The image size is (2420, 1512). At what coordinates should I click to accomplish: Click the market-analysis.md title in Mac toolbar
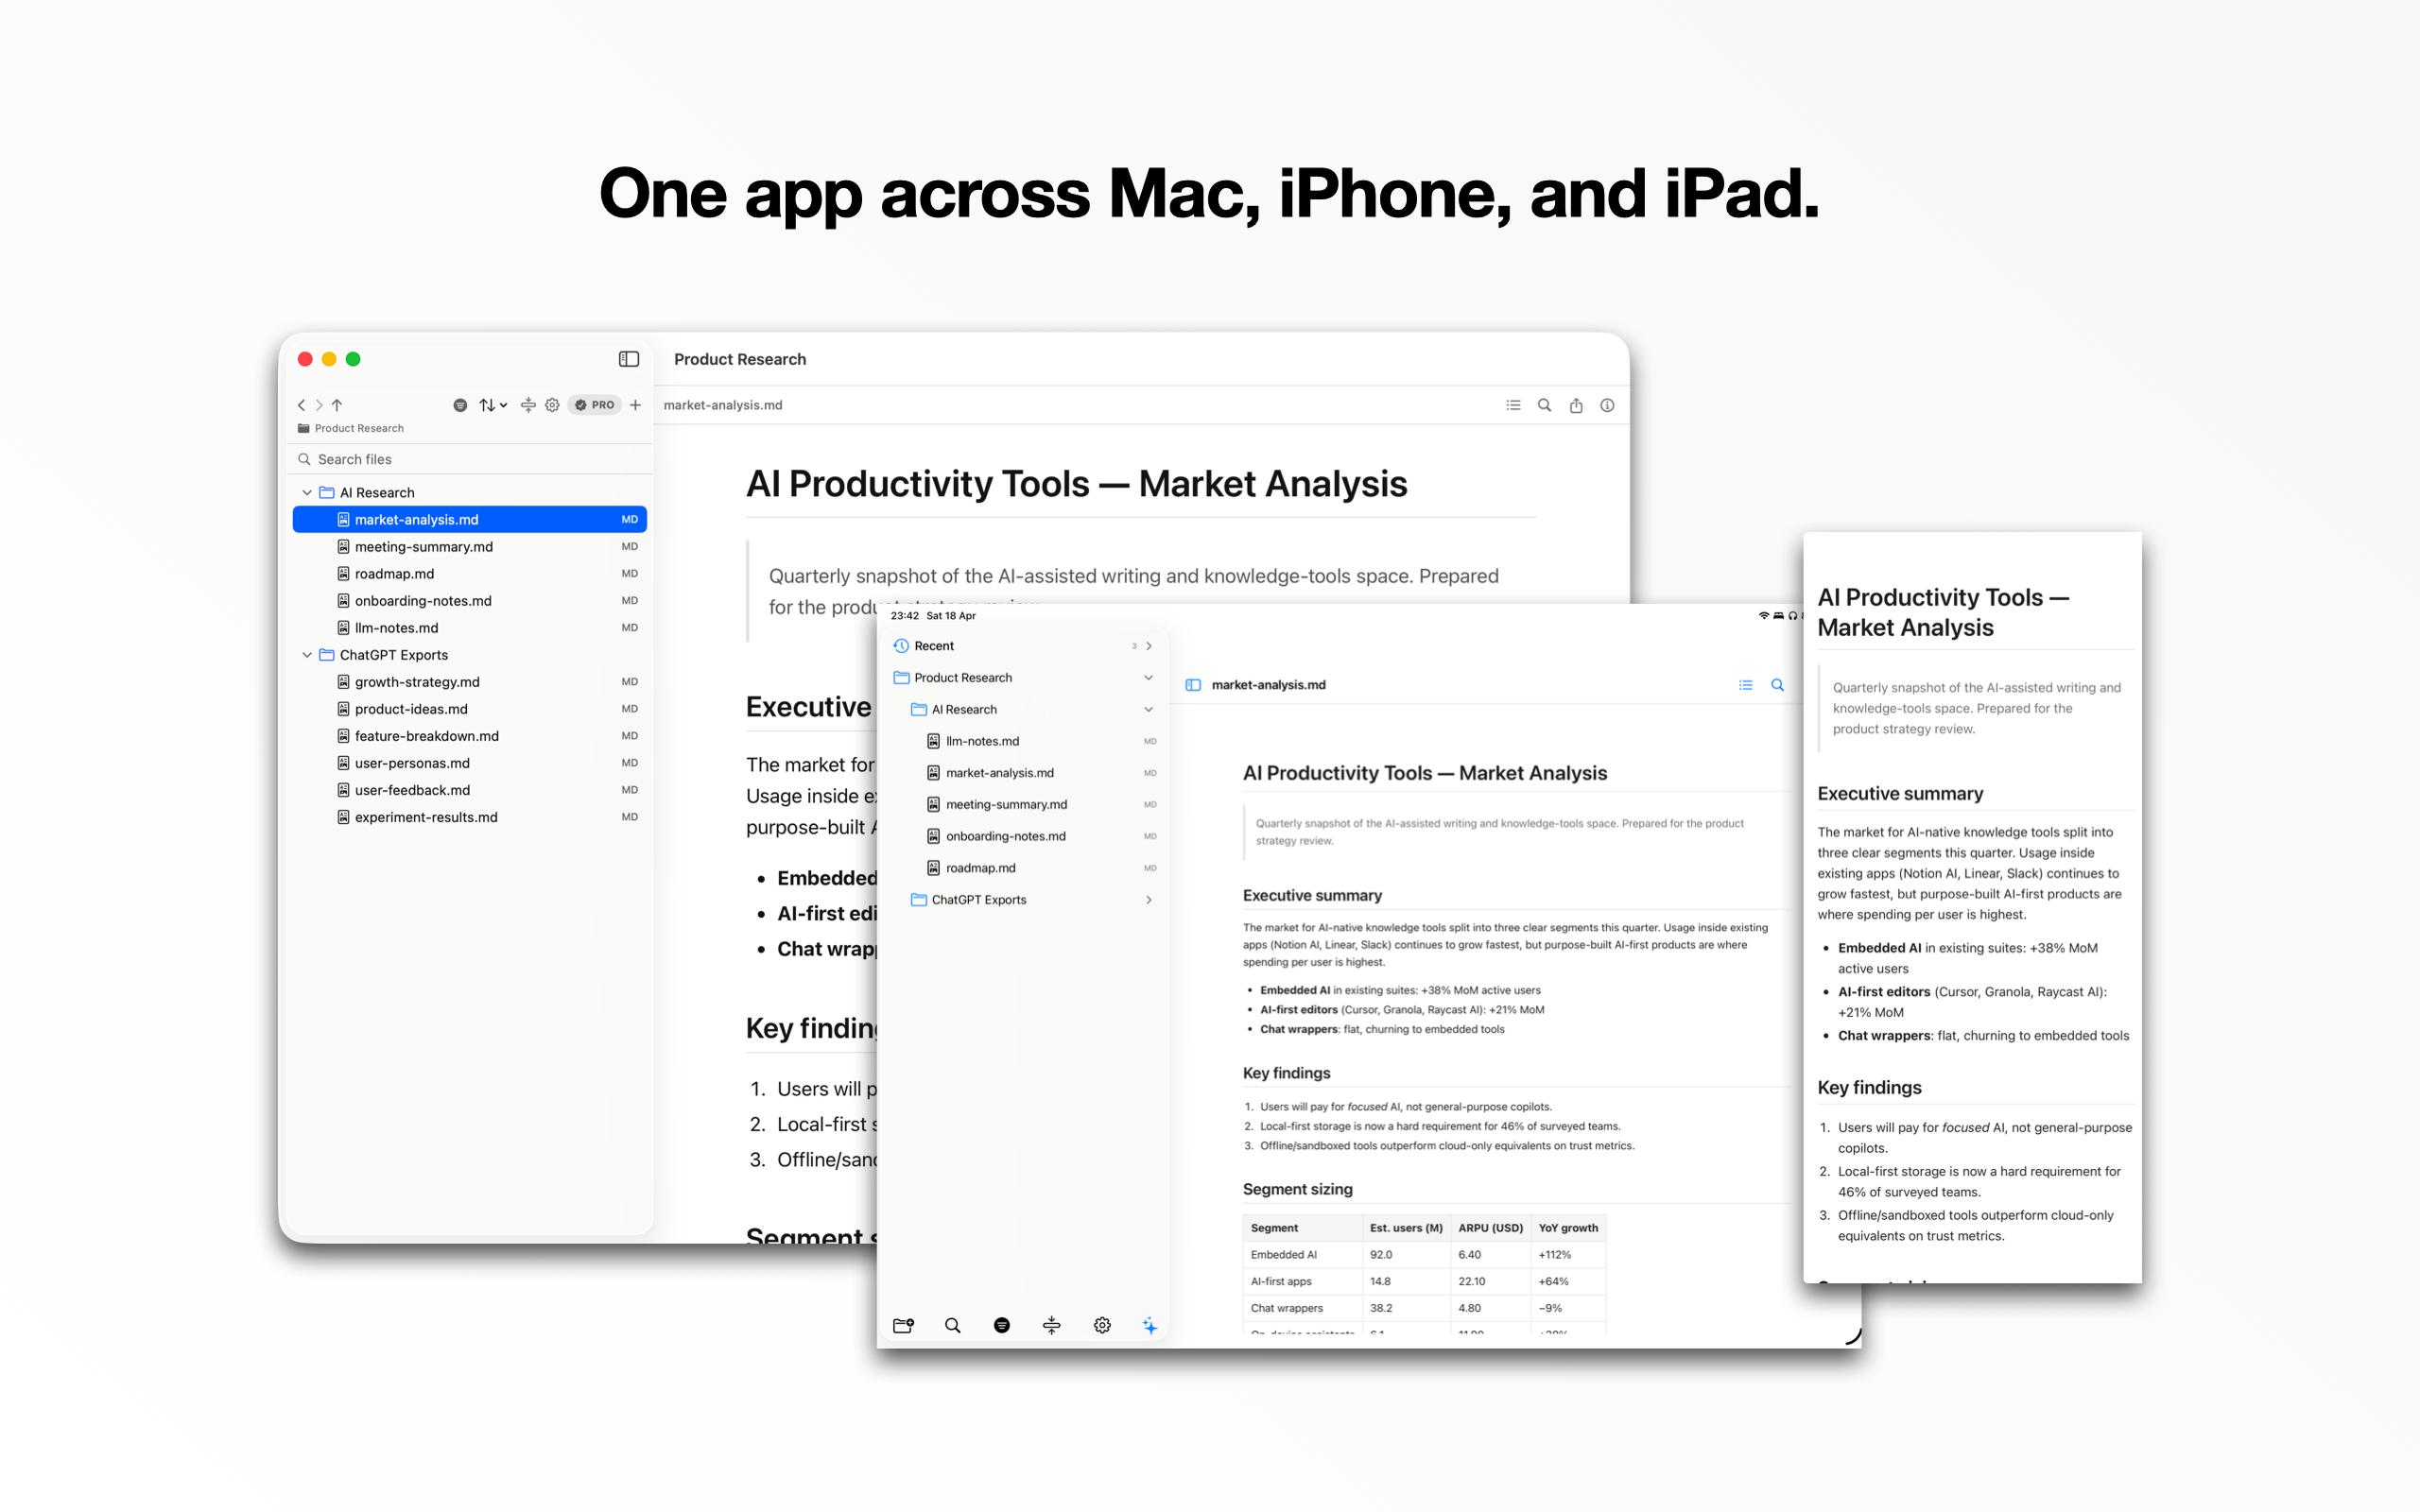coord(723,405)
